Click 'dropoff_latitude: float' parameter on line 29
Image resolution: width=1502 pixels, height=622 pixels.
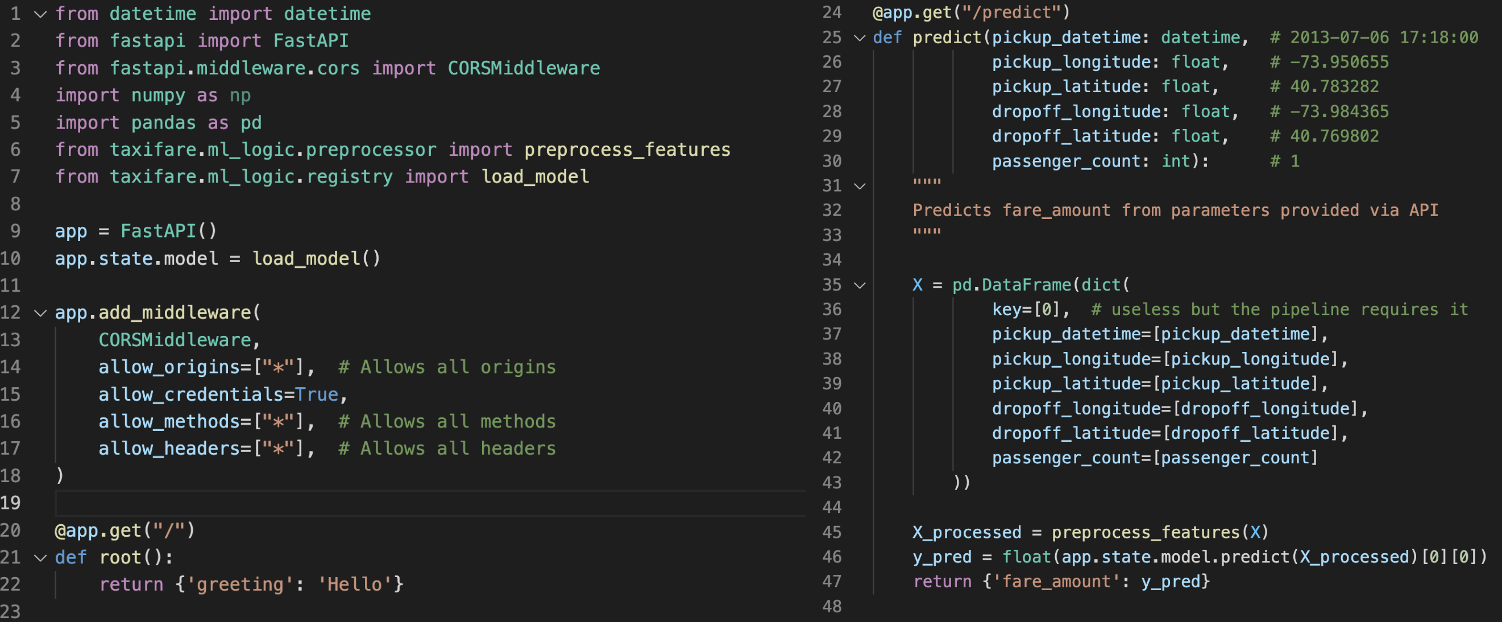pos(1106,136)
